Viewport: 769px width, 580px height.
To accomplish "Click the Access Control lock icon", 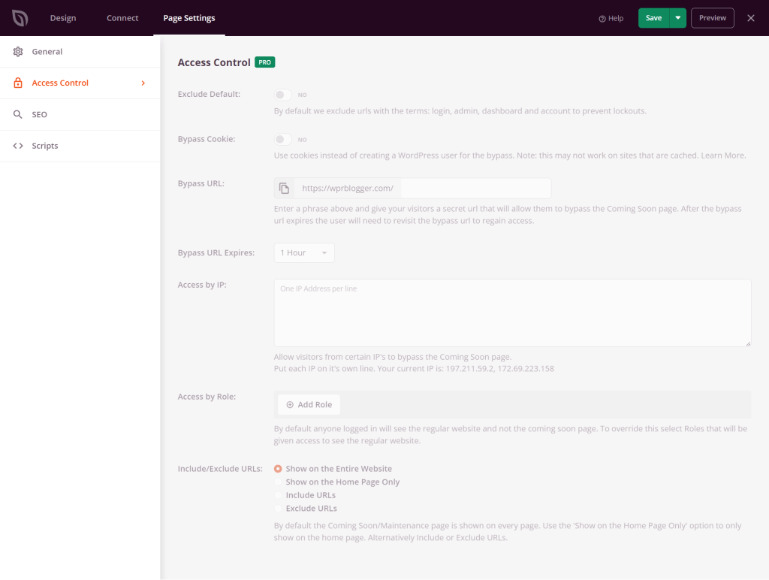I will (18, 83).
